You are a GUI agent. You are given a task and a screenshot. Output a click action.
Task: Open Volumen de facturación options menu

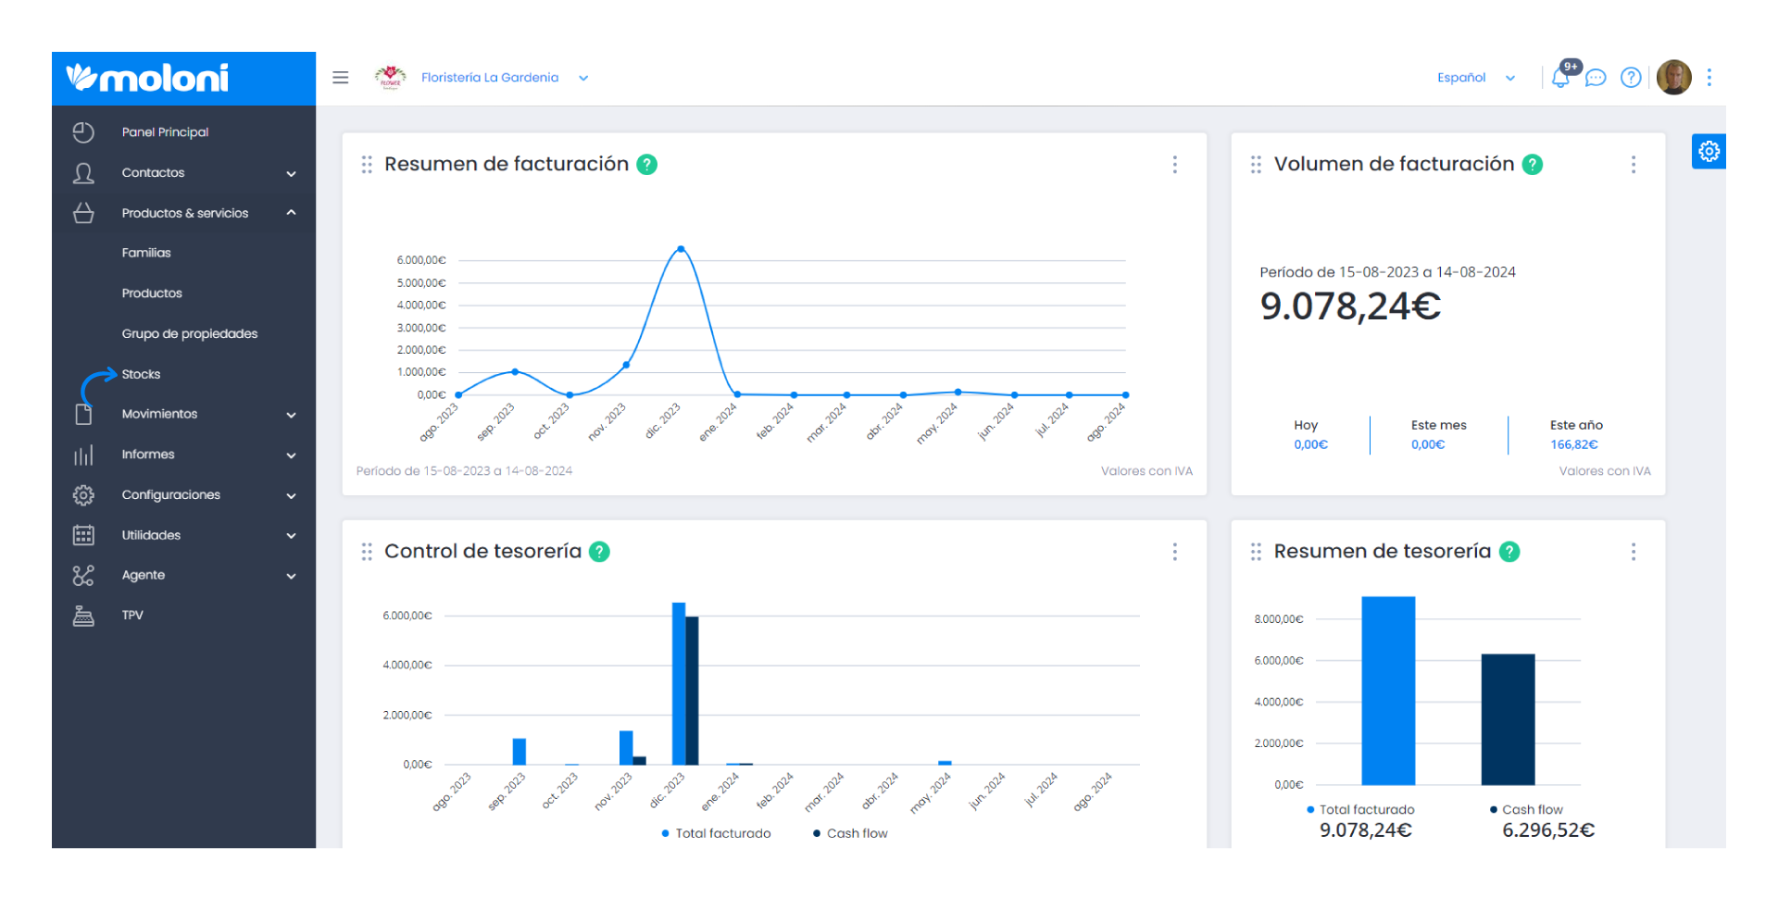tap(1634, 165)
